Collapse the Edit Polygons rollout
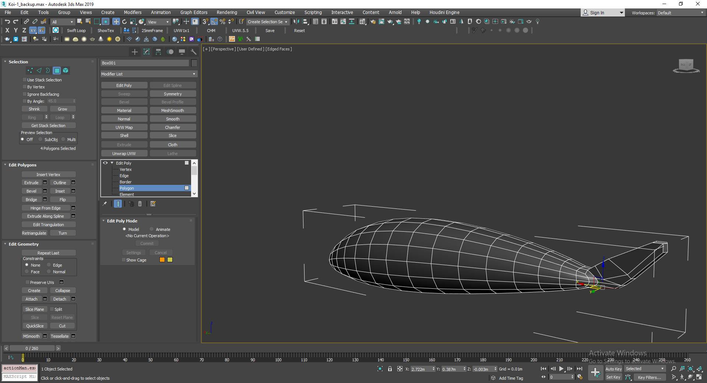 (5, 165)
